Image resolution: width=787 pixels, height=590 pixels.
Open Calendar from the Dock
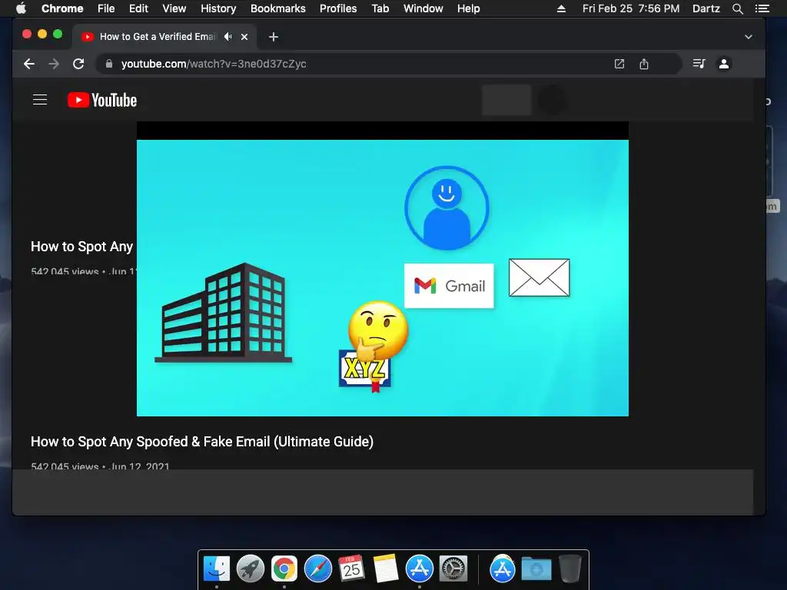351,569
